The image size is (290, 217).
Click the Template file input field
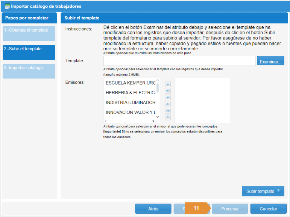click(179, 61)
